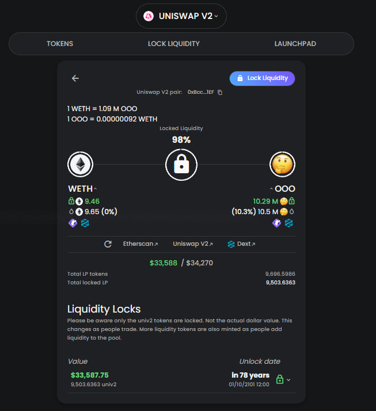Expand the lock row chevron
Screen dimensions: 376x411
288,380
